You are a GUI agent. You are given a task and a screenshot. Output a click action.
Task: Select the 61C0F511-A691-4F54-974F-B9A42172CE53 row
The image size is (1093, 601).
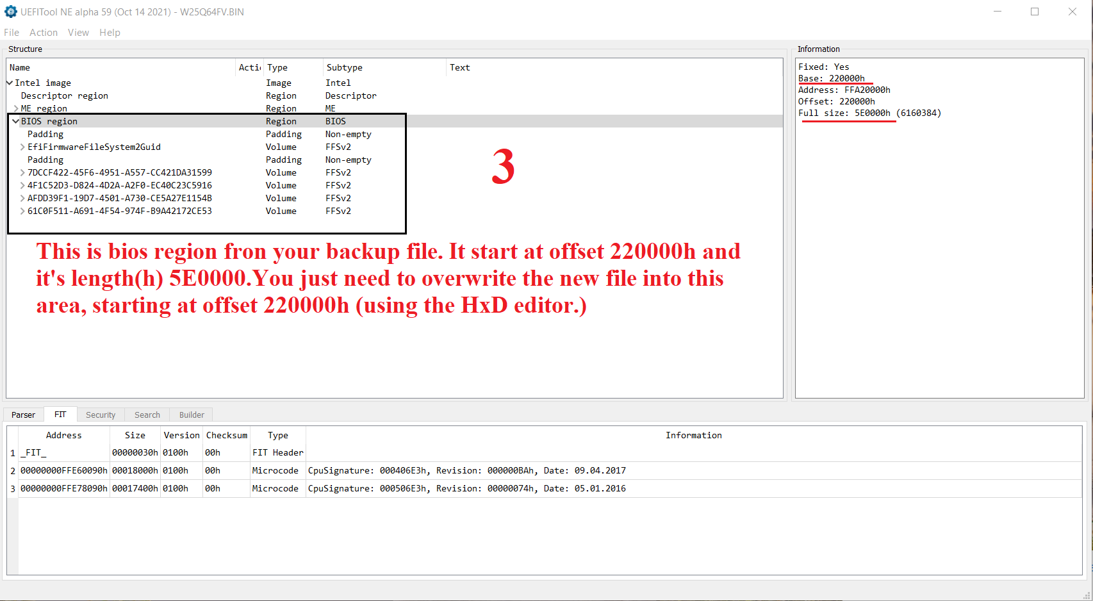pyautogui.click(x=395, y=211)
